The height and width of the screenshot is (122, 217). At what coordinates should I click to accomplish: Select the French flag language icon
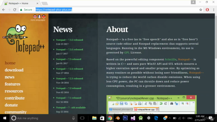coord(39,17)
